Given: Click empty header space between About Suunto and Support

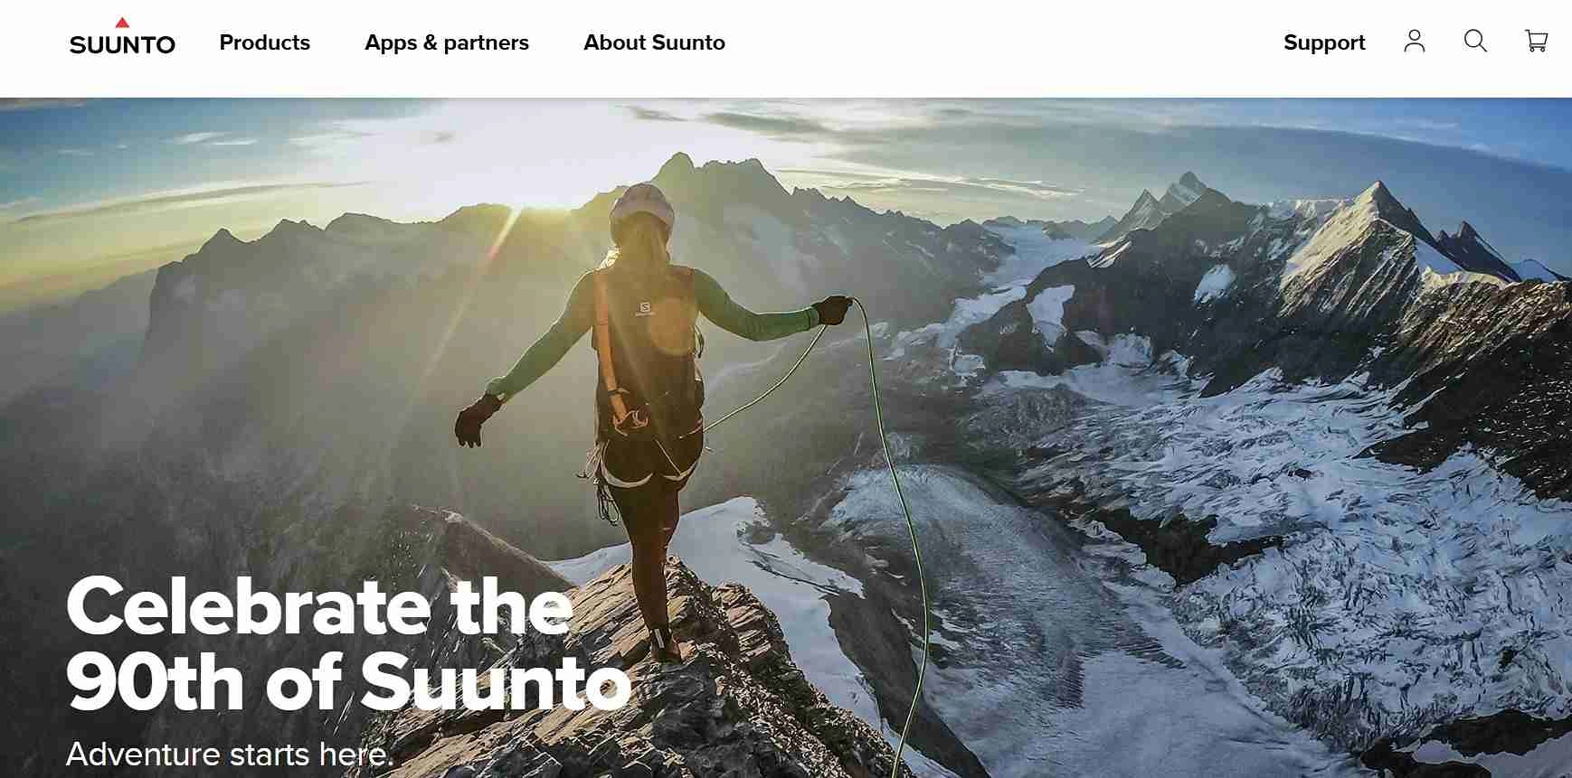Looking at the screenshot, I should pos(1004,42).
